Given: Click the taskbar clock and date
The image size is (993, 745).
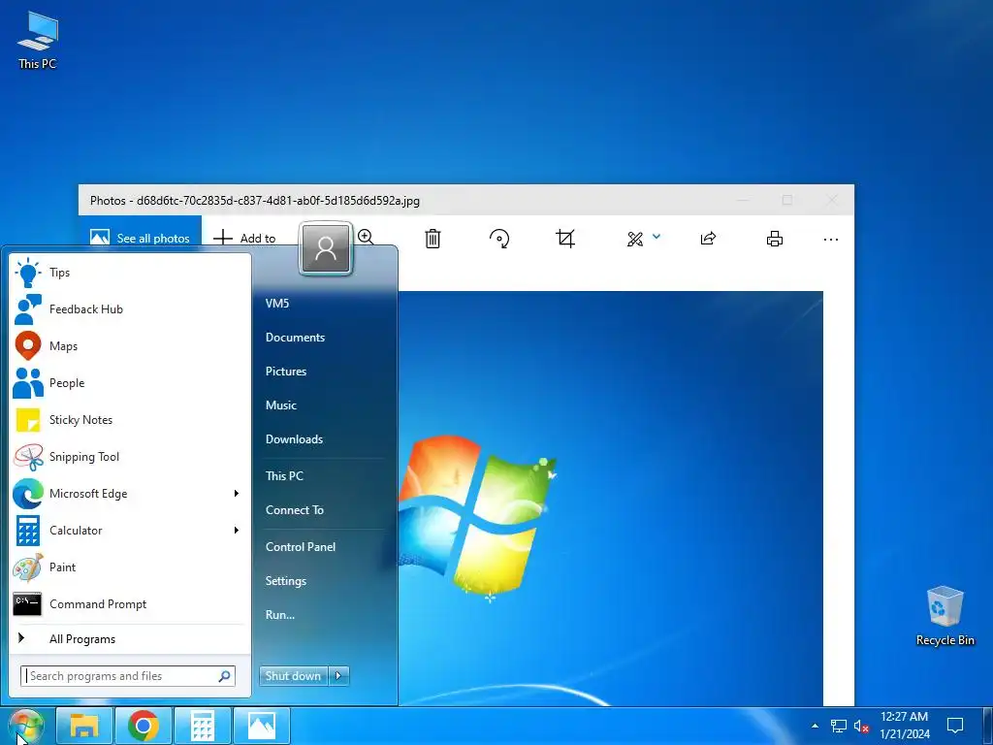Looking at the screenshot, I should 905,726.
